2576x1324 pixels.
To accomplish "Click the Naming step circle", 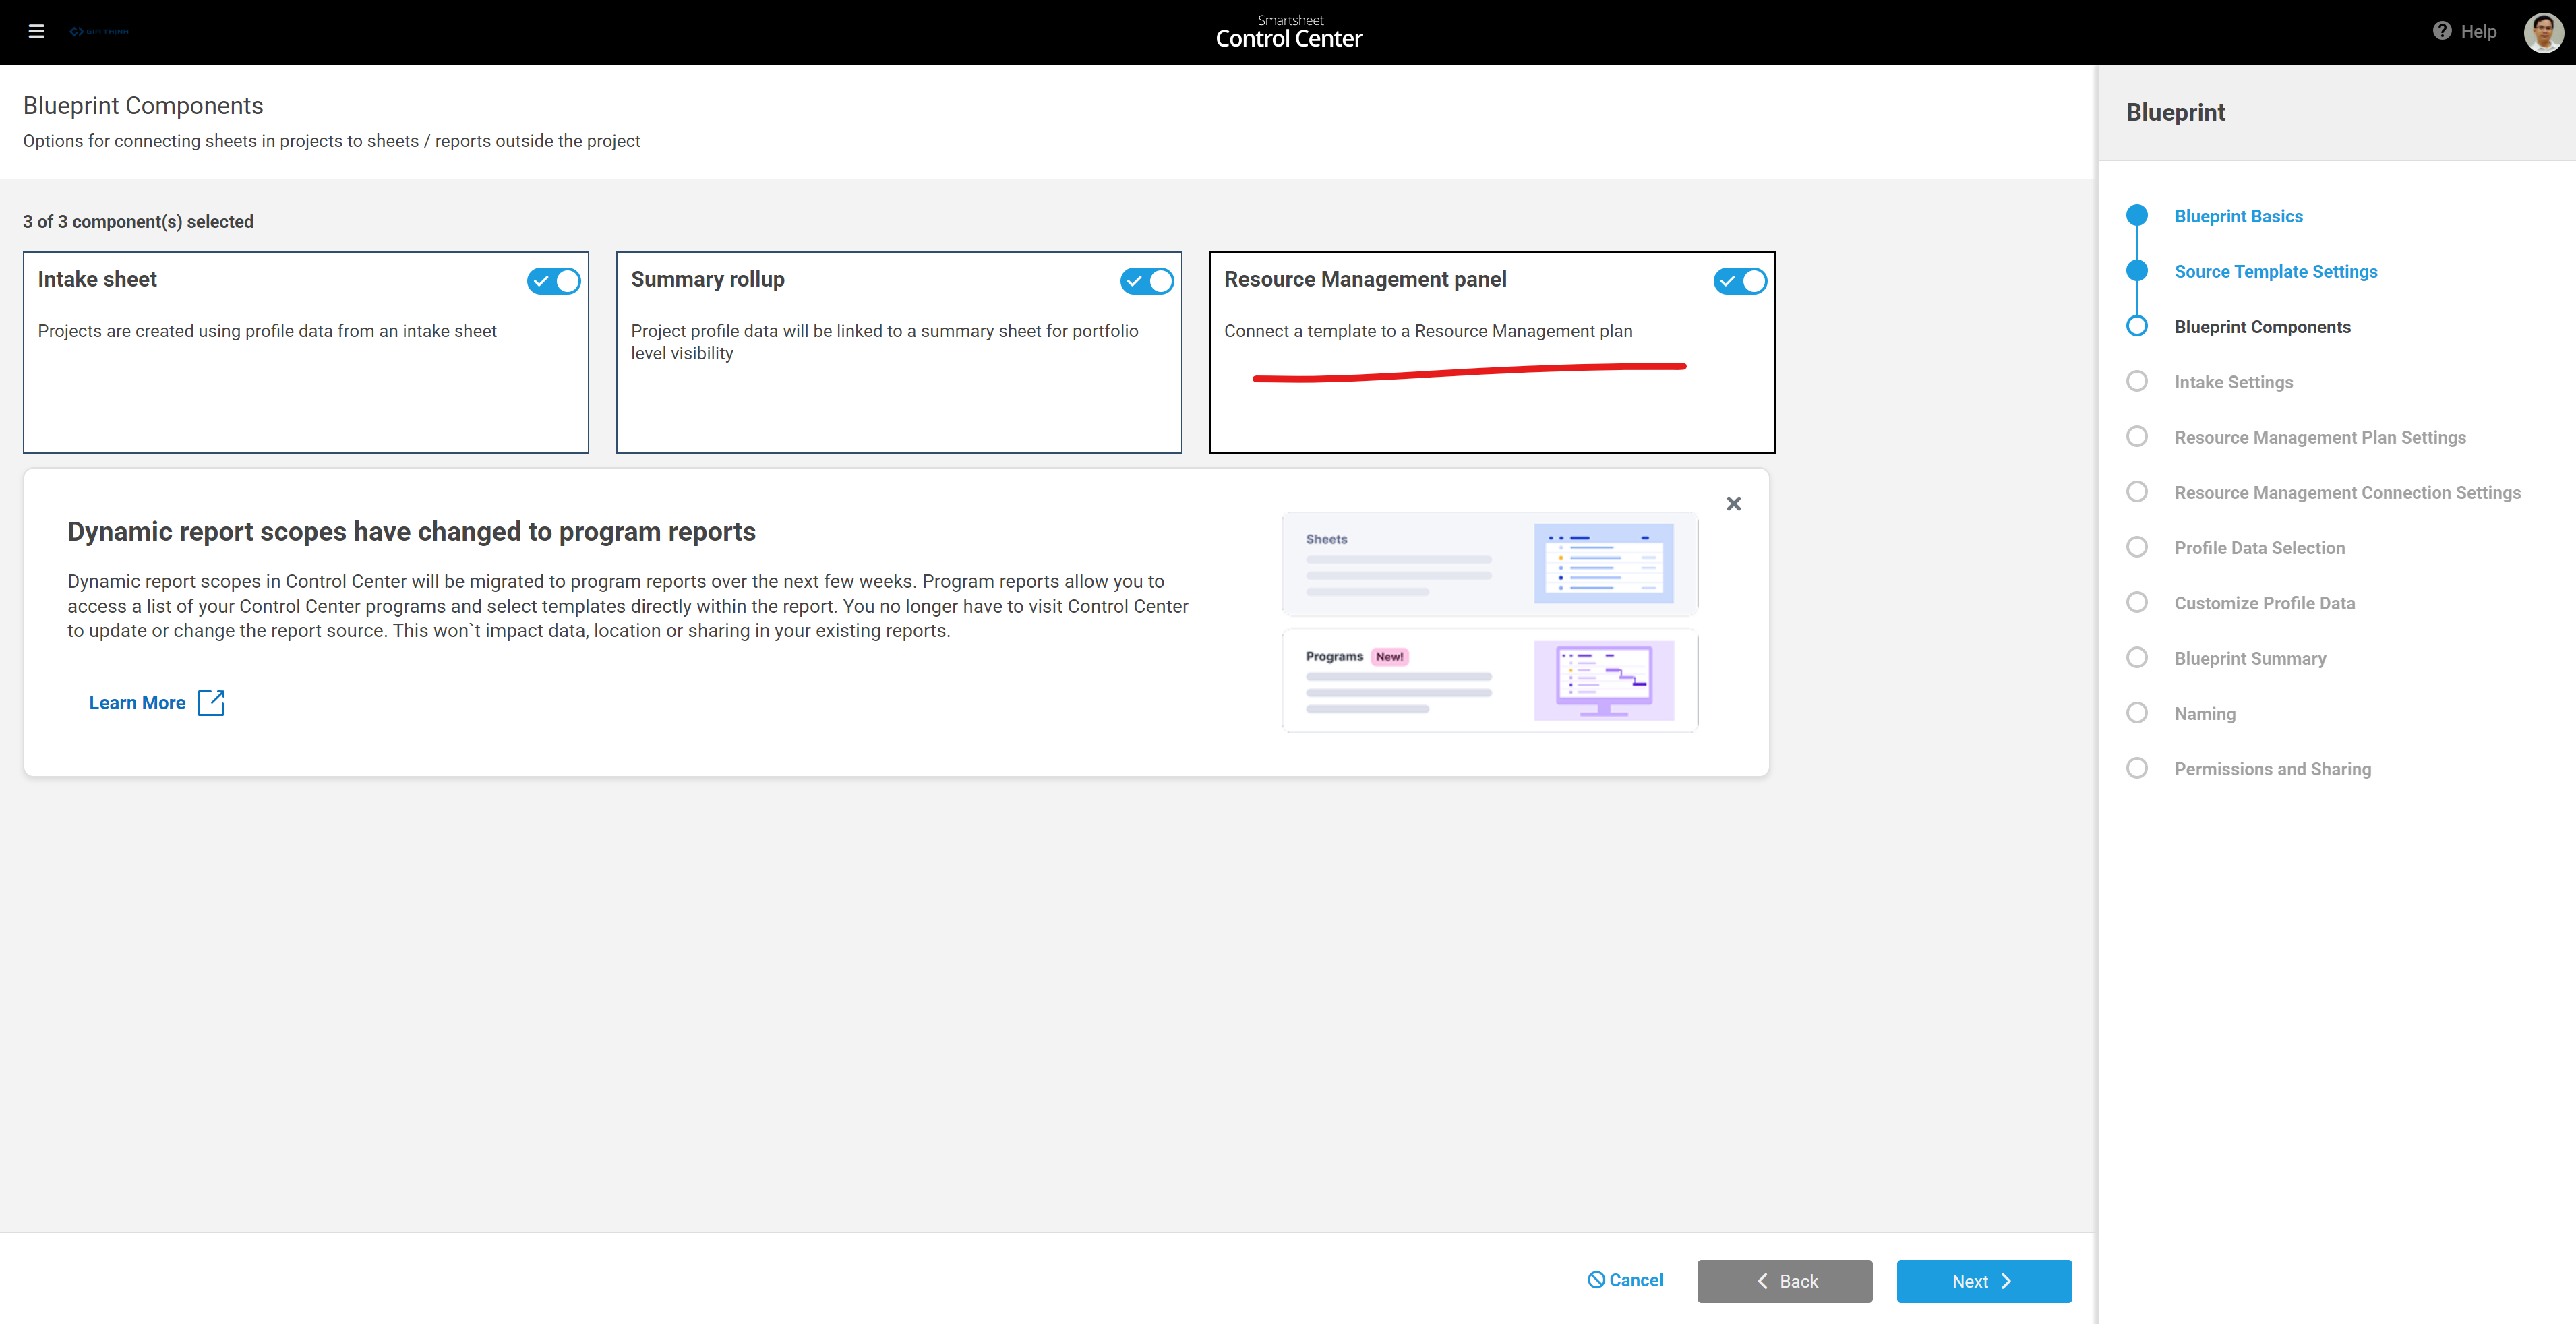I will click(2137, 712).
